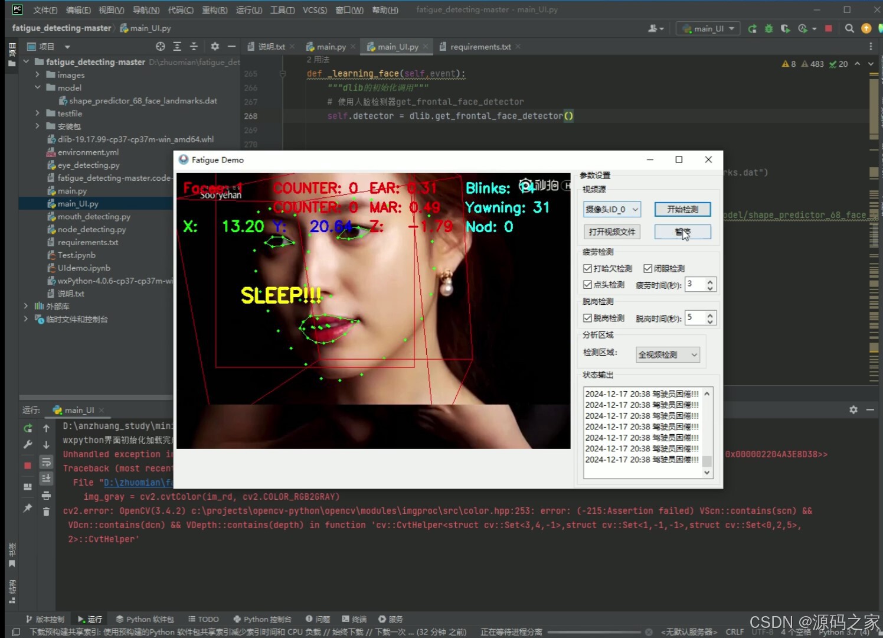Screen dimensions: 883x638
Task: Open the 摄像头ID_0 video source dropdown
Action: [612, 209]
